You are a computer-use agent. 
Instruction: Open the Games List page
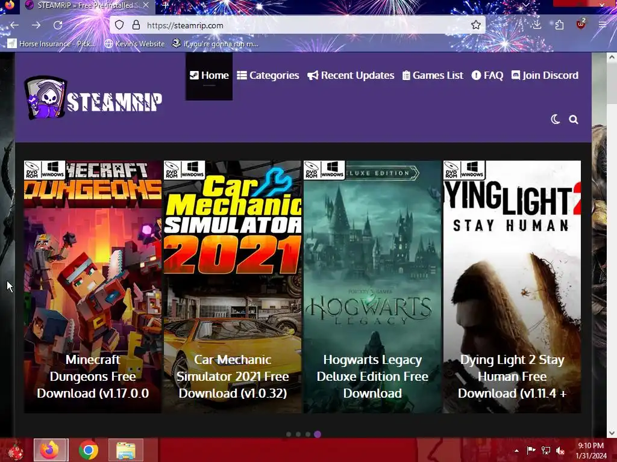[x=433, y=75]
